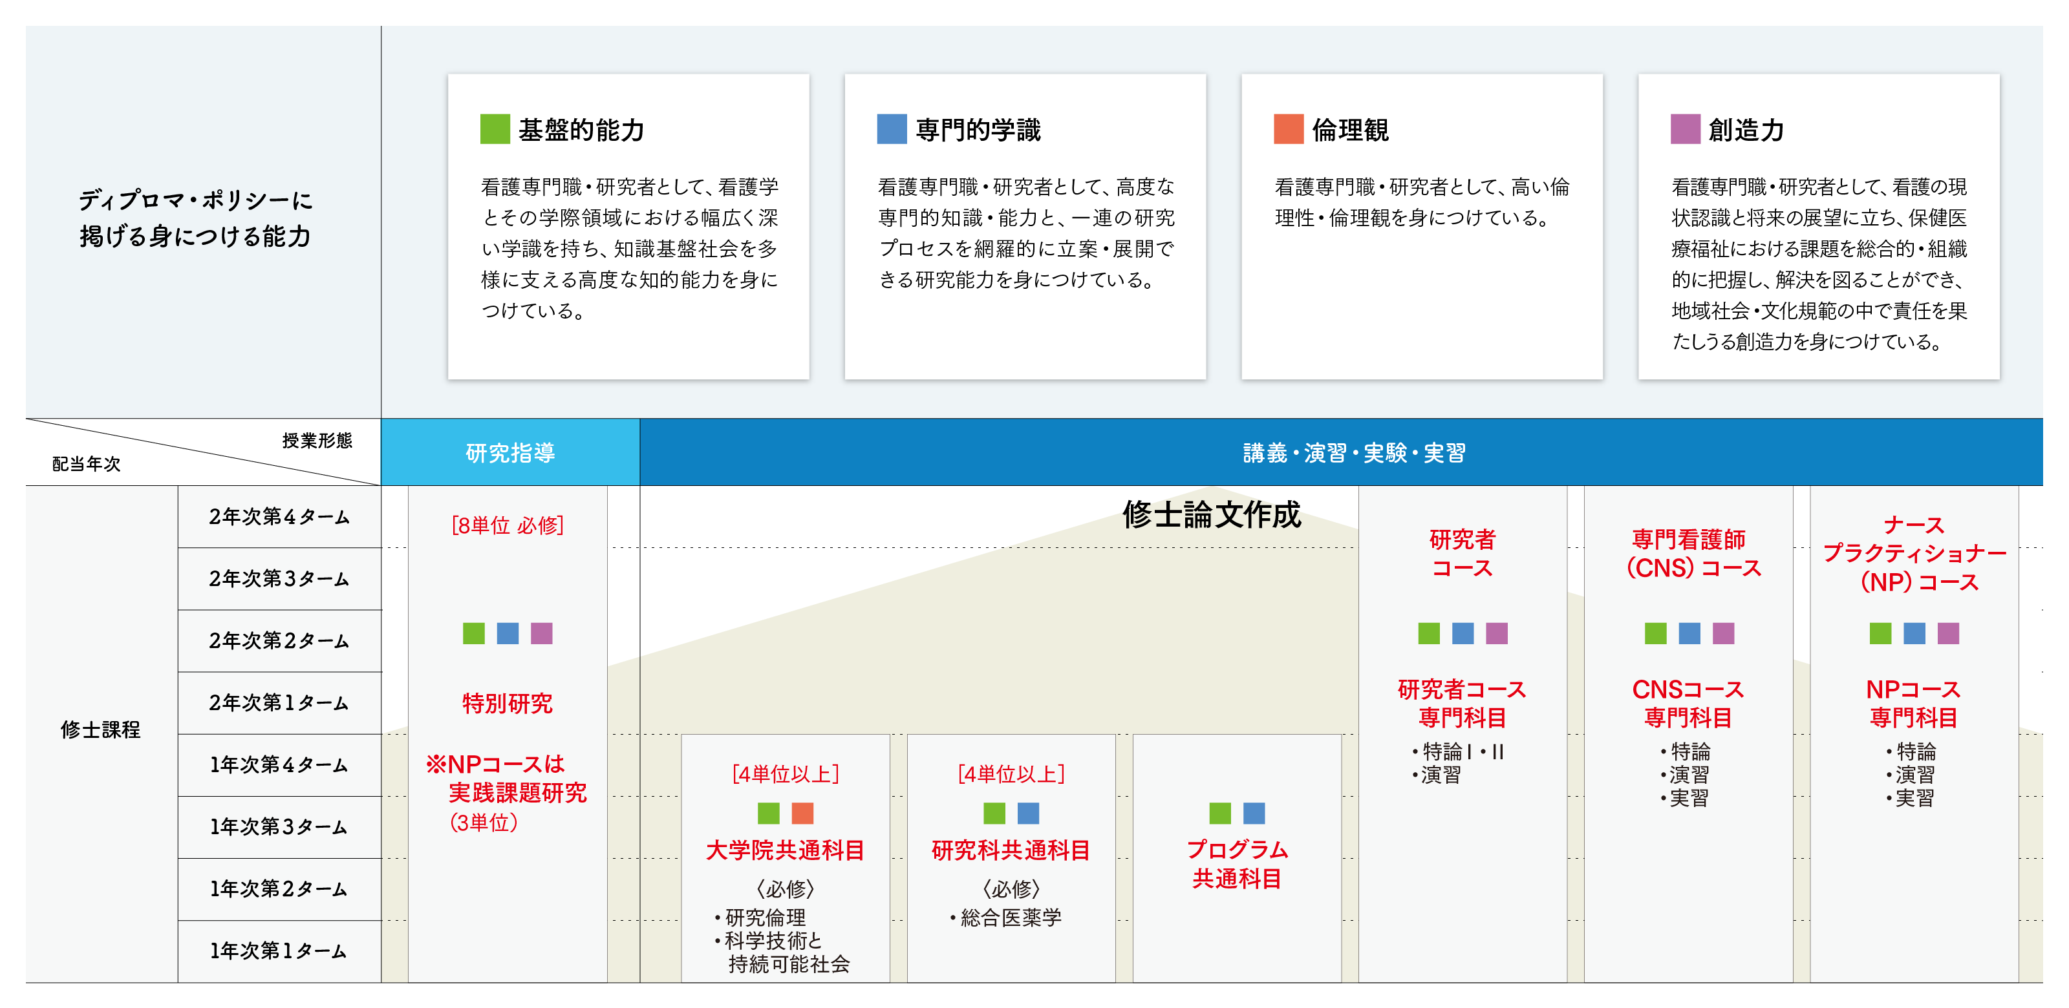Select the 講義・演習・実験・実習 header

tap(1340, 453)
